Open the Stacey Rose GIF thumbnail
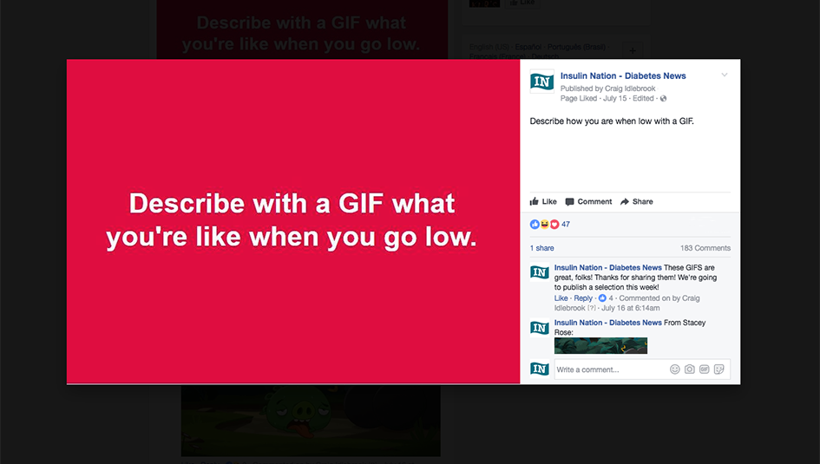The height and width of the screenshot is (464, 820). 600,346
